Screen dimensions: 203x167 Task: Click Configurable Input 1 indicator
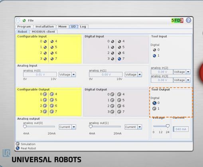tap(45, 47)
